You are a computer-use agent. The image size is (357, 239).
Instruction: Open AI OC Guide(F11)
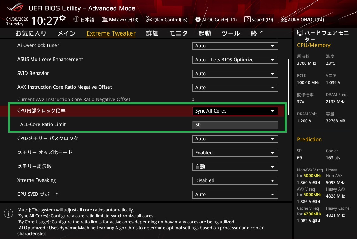(220, 20)
